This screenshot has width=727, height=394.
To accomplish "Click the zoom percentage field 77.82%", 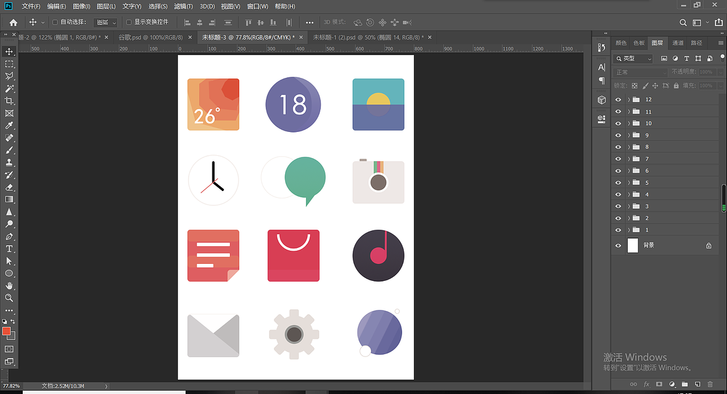I will [x=10, y=386].
